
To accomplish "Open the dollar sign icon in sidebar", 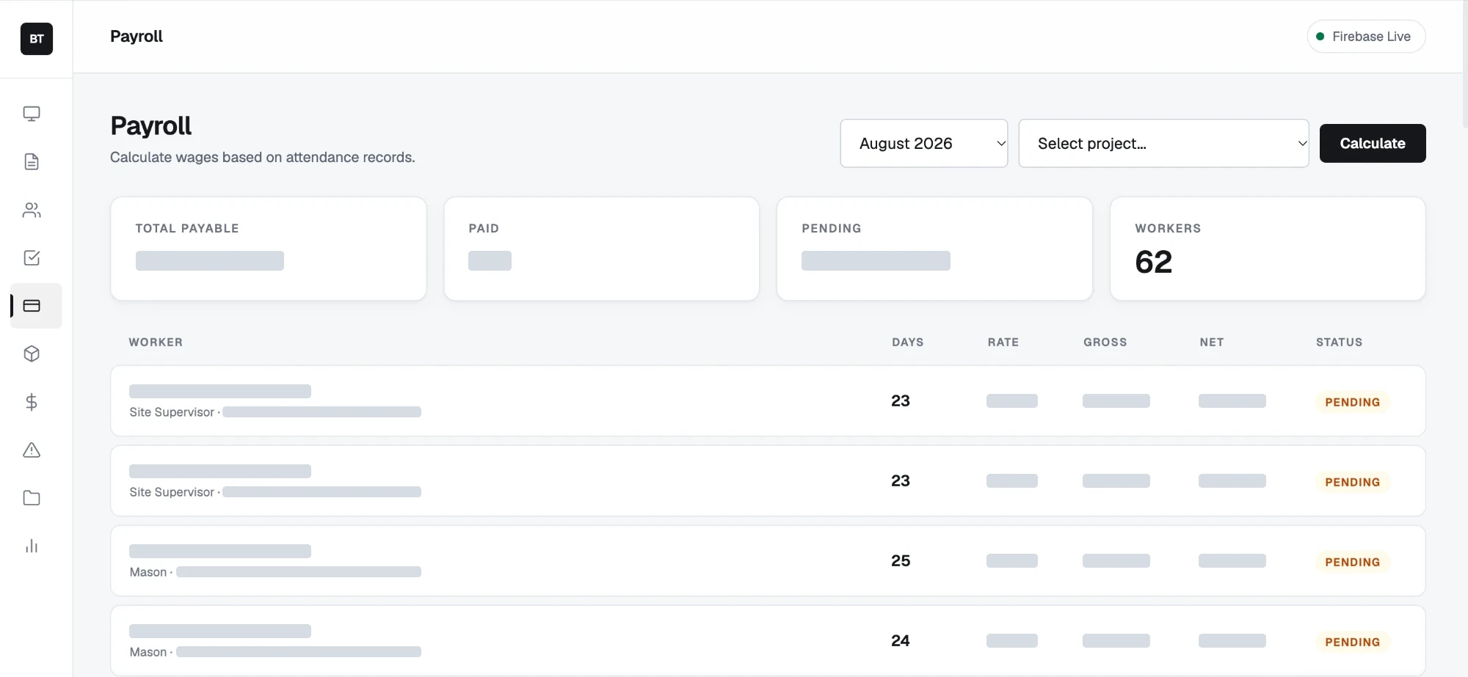I will [x=32, y=402].
